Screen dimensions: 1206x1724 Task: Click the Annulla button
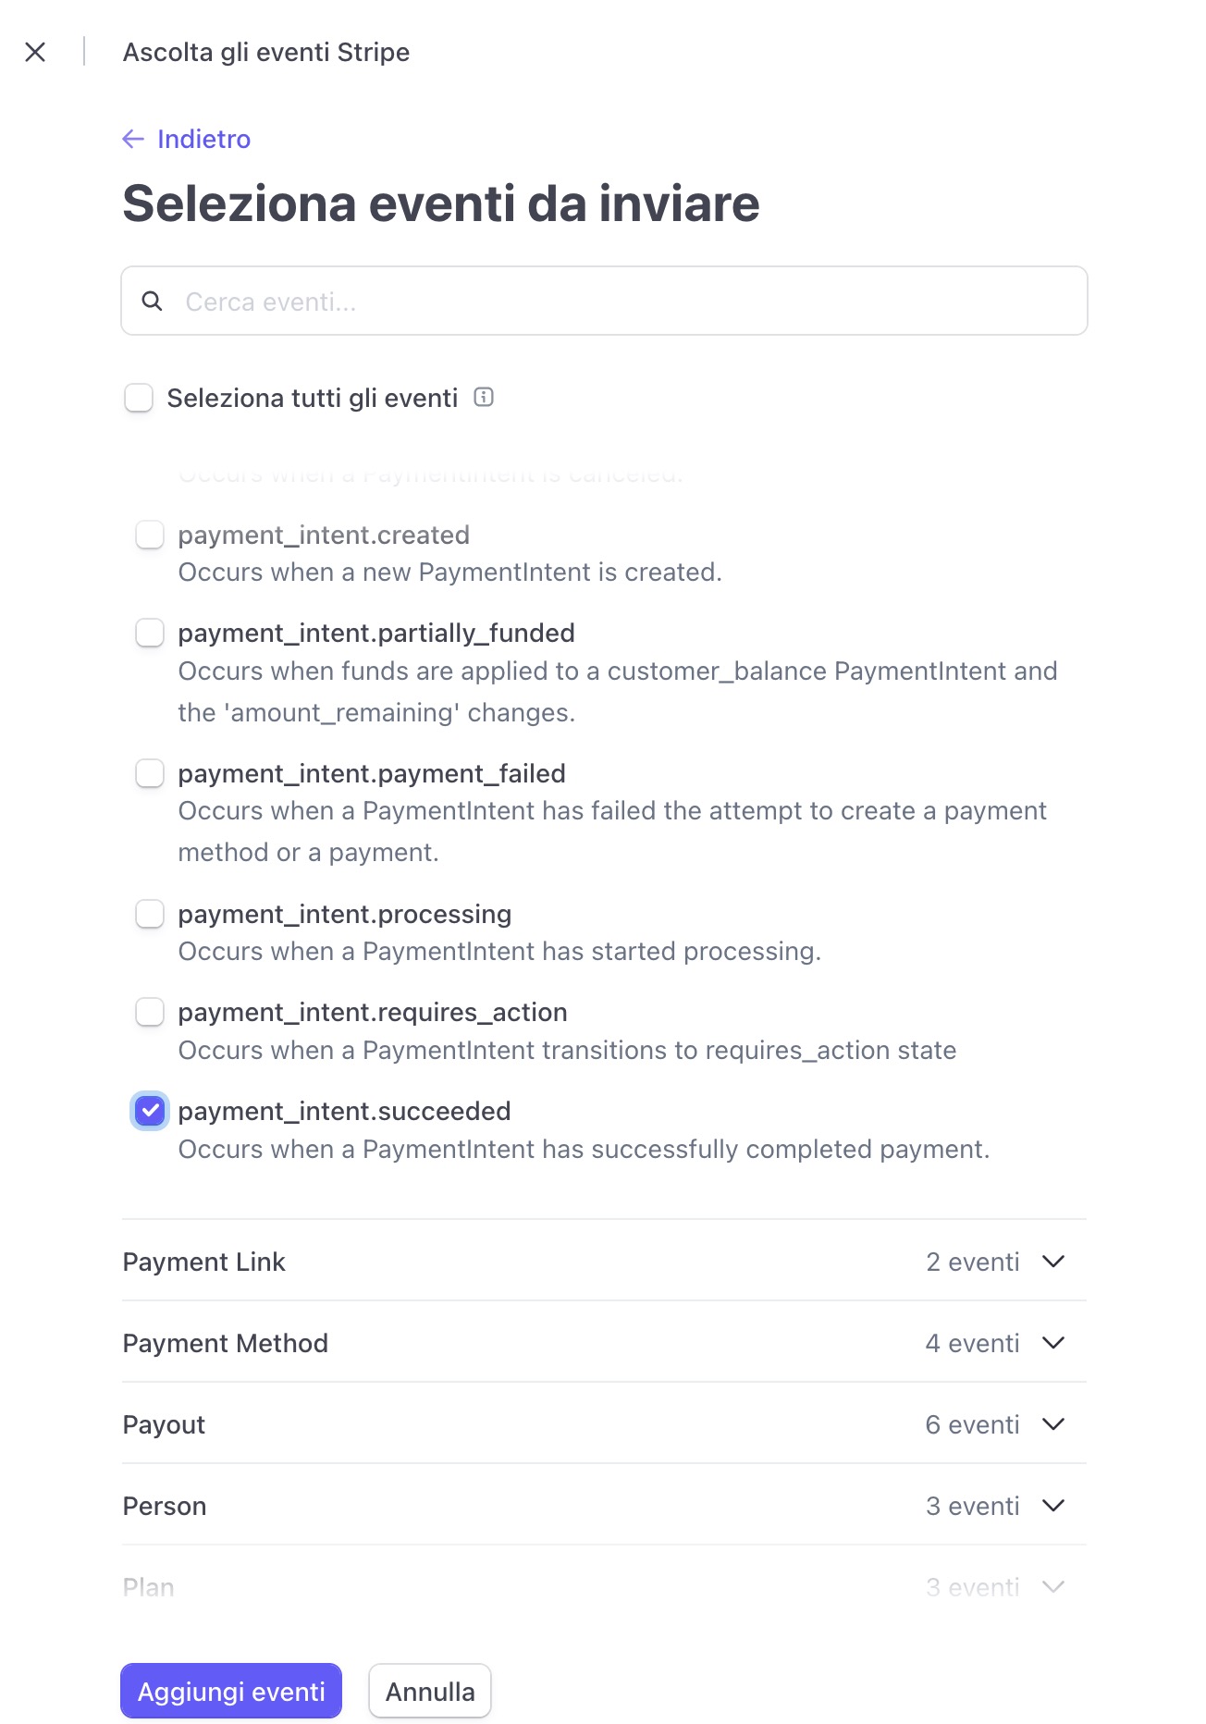430,1692
